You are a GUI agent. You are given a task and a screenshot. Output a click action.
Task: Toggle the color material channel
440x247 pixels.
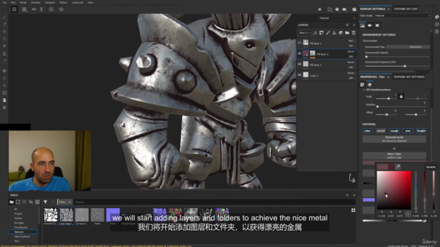367,131
